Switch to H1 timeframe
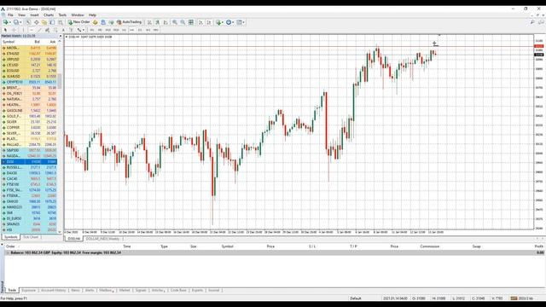Screen dimensions: 546x307 (124, 30)
